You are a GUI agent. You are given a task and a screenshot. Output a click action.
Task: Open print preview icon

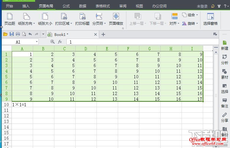(x=24, y=34)
